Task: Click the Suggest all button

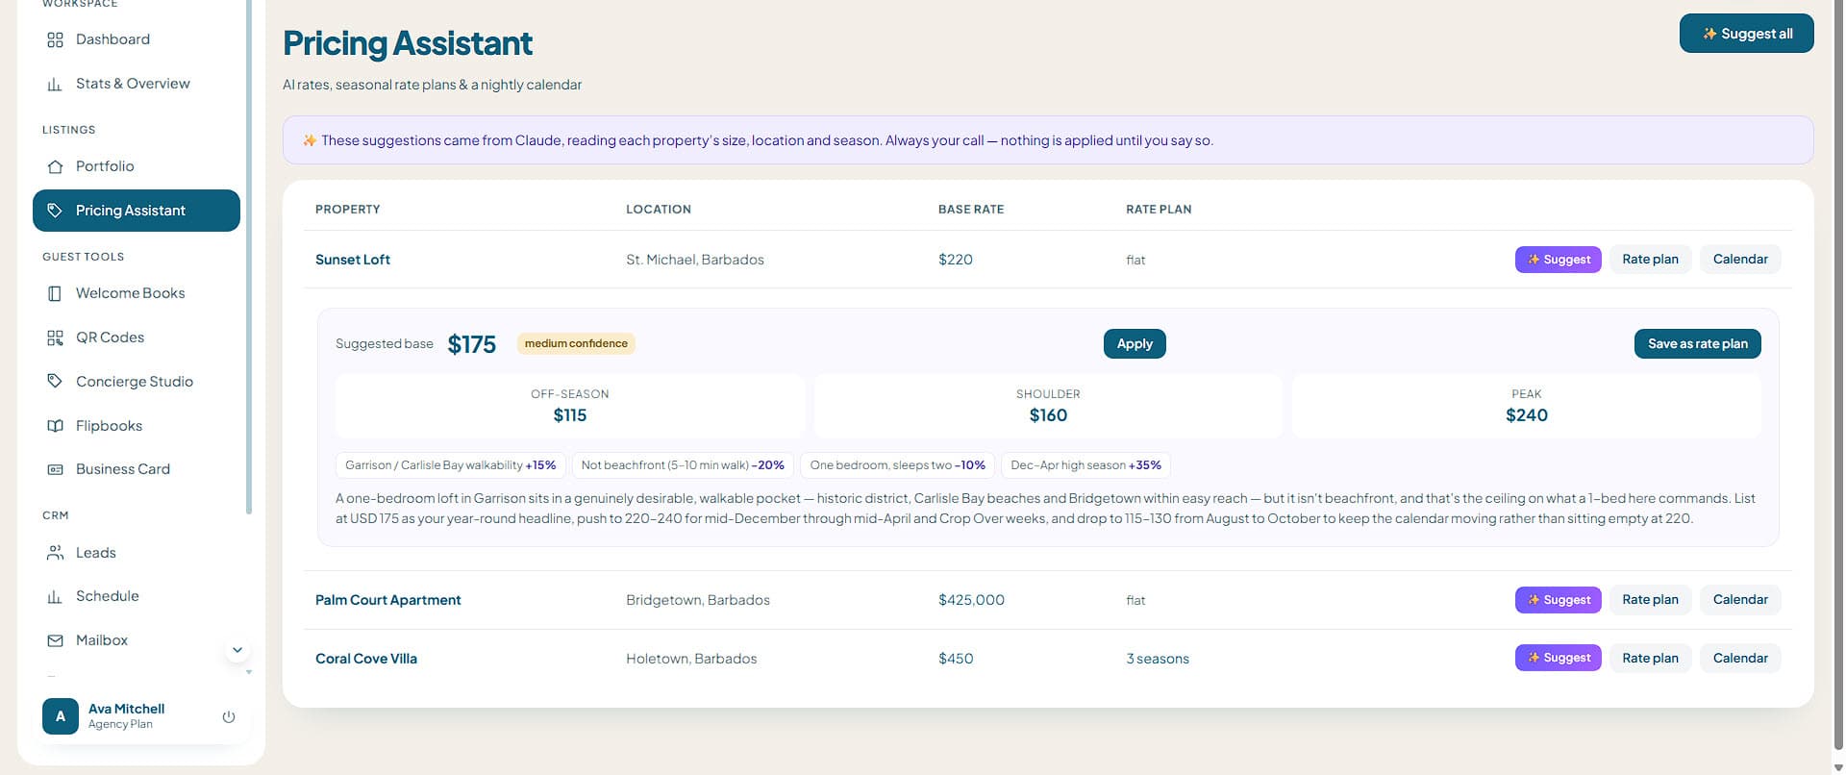Action: [1746, 34]
